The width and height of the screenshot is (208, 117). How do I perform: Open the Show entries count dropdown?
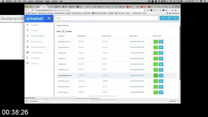point(64,32)
